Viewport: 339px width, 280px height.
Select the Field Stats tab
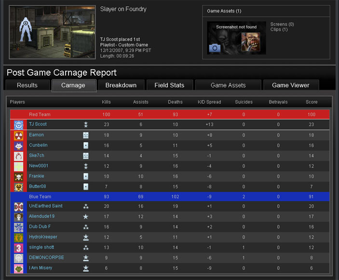tap(169, 85)
